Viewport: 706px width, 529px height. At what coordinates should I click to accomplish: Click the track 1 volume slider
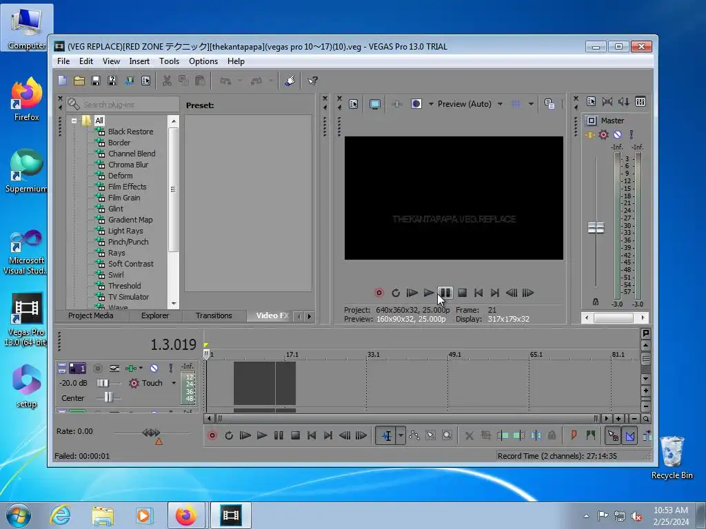(x=103, y=383)
